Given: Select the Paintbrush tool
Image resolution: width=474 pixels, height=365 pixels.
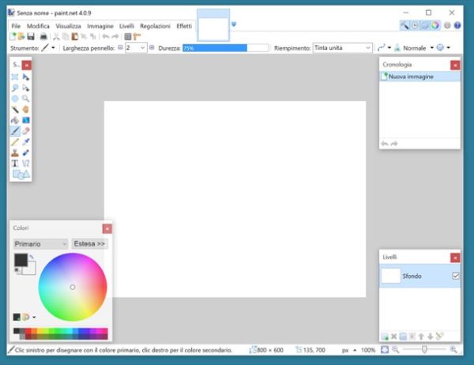Looking at the screenshot, I should [x=16, y=130].
